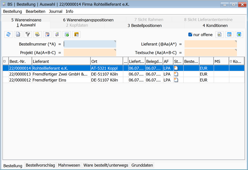Switch to the '3 Bestellpositionen' tab
The width and height of the screenshot is (248, 170).
[144, 25]
